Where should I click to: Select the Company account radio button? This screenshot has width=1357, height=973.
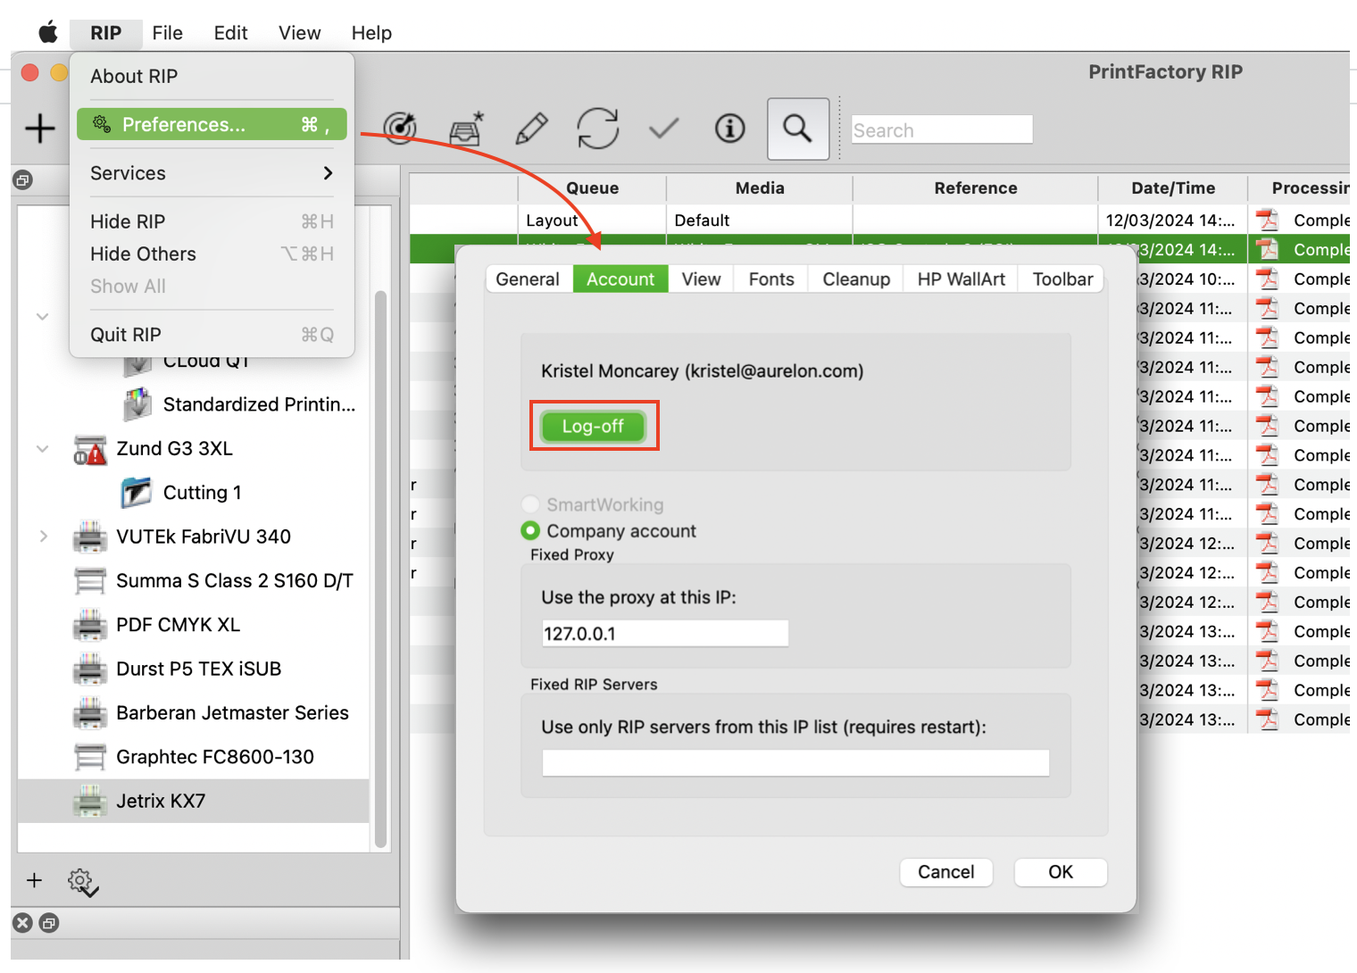coord(530,531)
